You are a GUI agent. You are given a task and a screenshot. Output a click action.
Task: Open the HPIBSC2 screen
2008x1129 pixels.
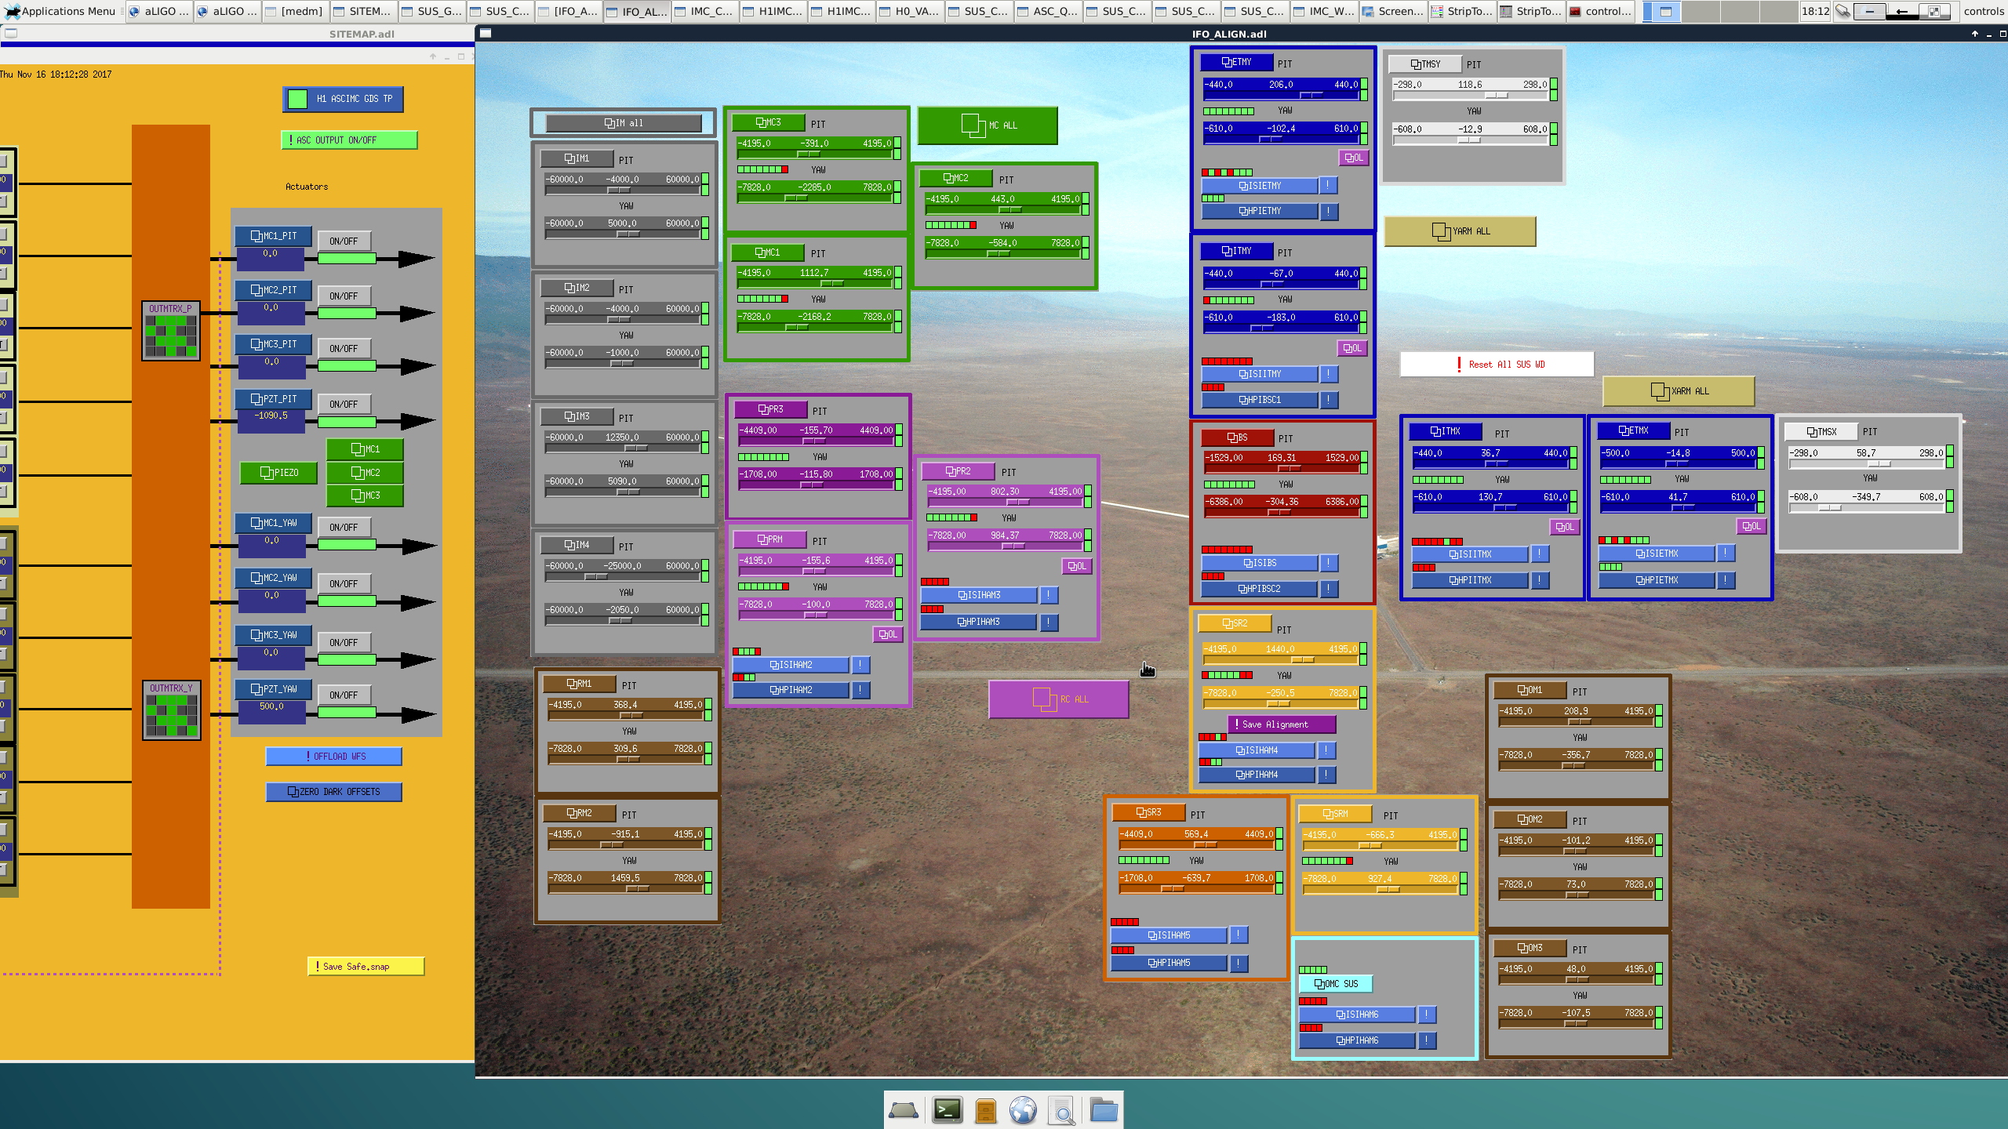[x=1259, y=589]
